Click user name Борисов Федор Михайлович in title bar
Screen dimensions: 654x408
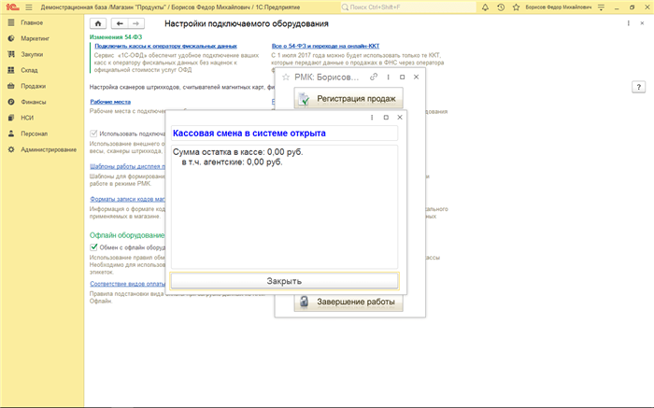tap(558, 7)
